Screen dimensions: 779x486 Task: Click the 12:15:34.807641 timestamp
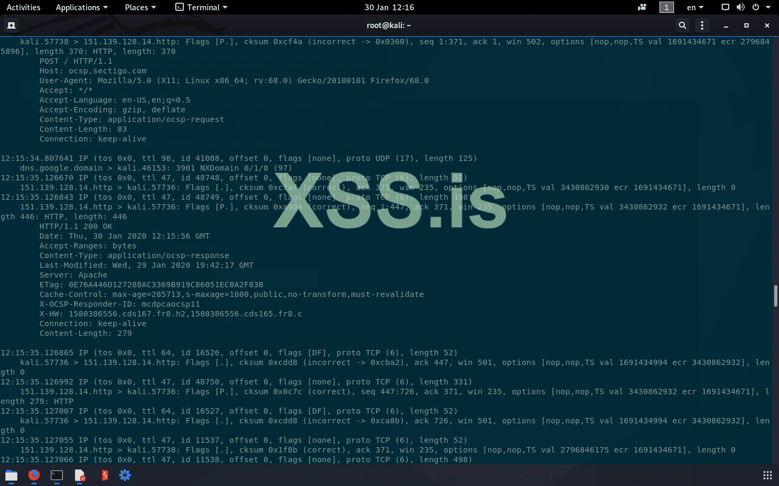click(x=37, y=158)
